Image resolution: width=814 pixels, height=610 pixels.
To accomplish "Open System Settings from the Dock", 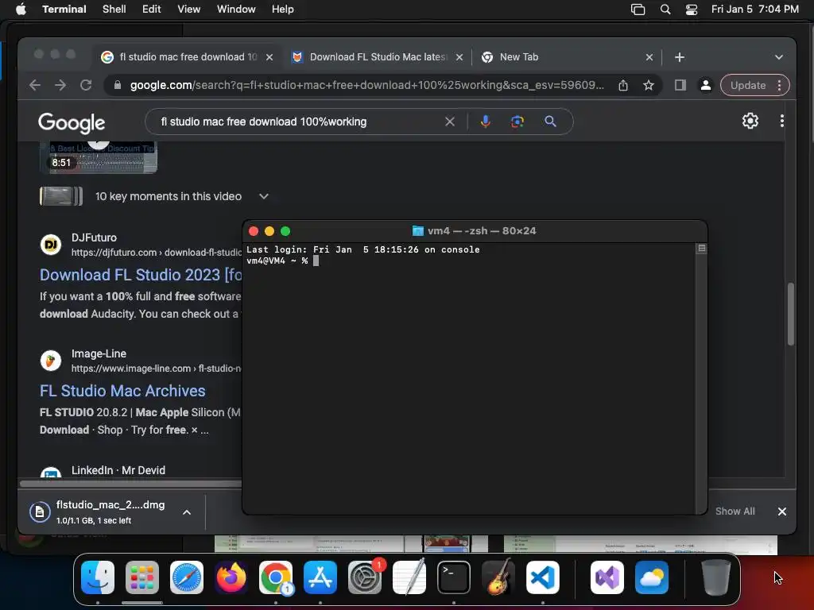I will click(365, 577).
